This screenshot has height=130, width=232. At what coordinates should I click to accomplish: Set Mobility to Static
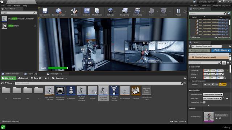click(x=207, y=84)
